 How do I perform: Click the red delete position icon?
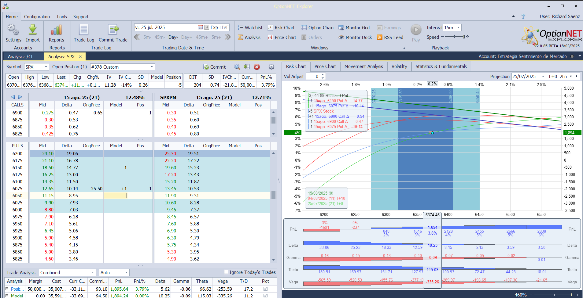[x=257, y=67]
